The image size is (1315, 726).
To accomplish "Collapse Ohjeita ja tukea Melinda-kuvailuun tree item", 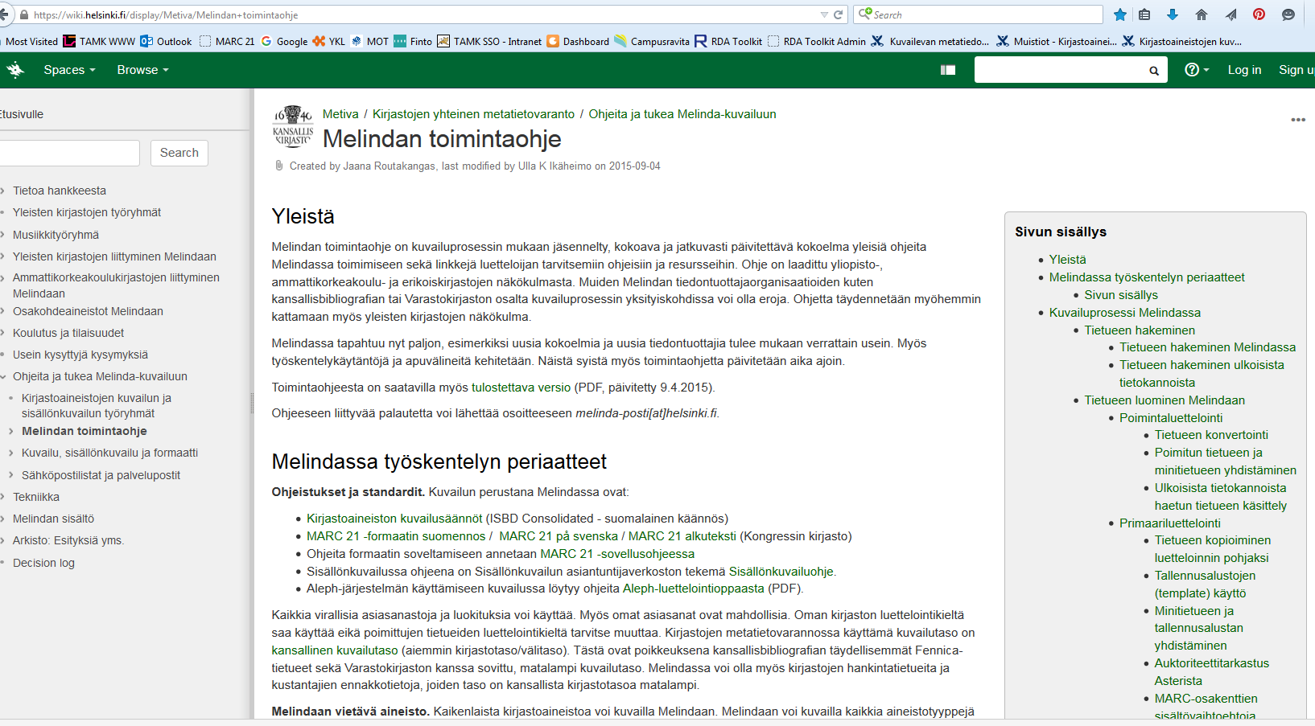I will pos(3,377).
